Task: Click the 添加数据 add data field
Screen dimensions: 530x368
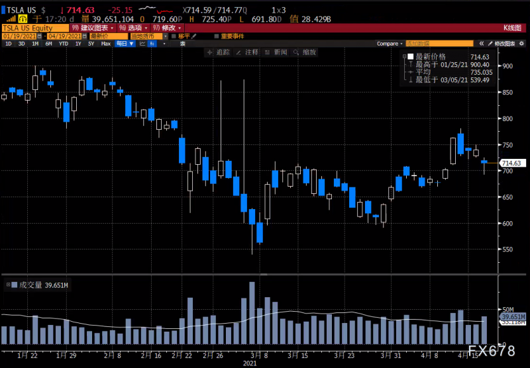Action: [x=439, y=44]
